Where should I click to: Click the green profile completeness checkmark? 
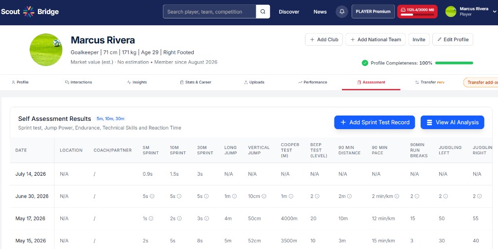[x=365, y=63]
